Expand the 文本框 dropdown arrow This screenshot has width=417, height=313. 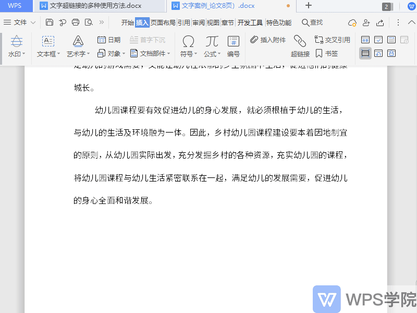click(x=58, y=54)
